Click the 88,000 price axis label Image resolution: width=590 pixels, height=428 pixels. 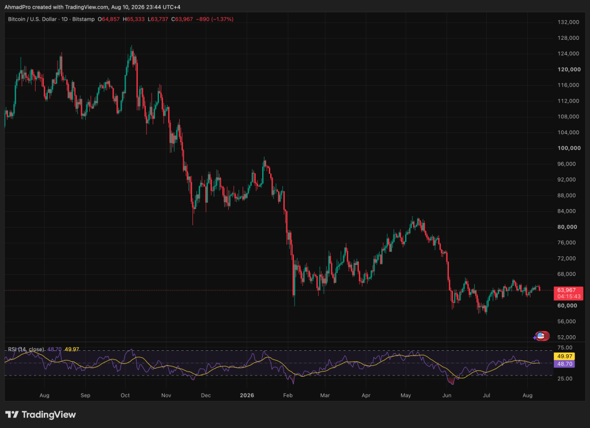pos(567,196)
